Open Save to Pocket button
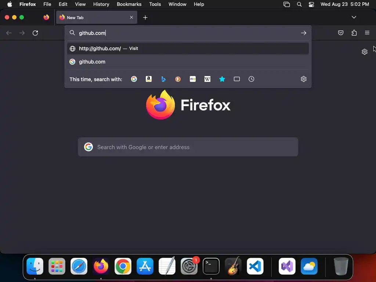 340,33
